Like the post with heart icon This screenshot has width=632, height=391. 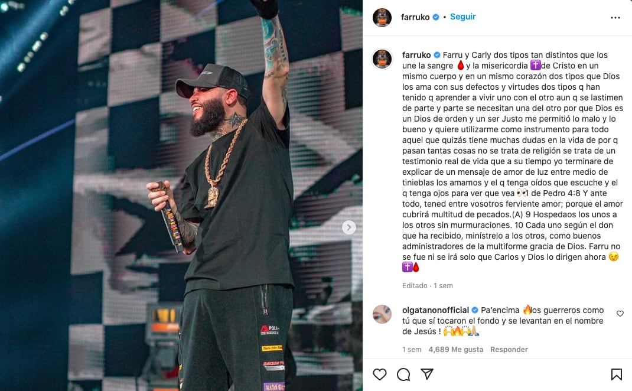(379, 374)
